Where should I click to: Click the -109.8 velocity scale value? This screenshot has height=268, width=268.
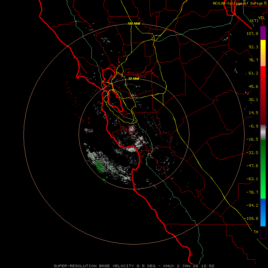click(x=251, y=219)
